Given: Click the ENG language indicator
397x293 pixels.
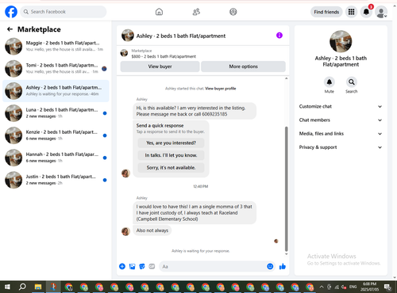Looking at the screenshot, I should [x=353, y=287].
